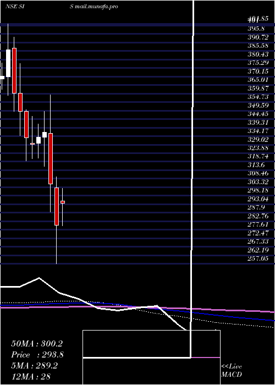Click the large white candle near 375
The height and width of the screenshot is (385, 275).
pyautogui.click(x=8, y=63)
